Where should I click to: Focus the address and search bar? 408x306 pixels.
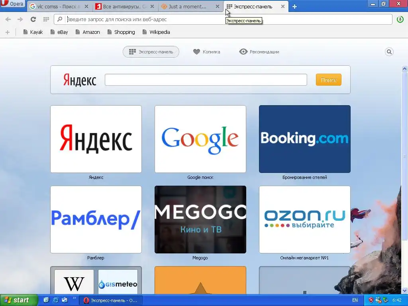pos(223,19)
